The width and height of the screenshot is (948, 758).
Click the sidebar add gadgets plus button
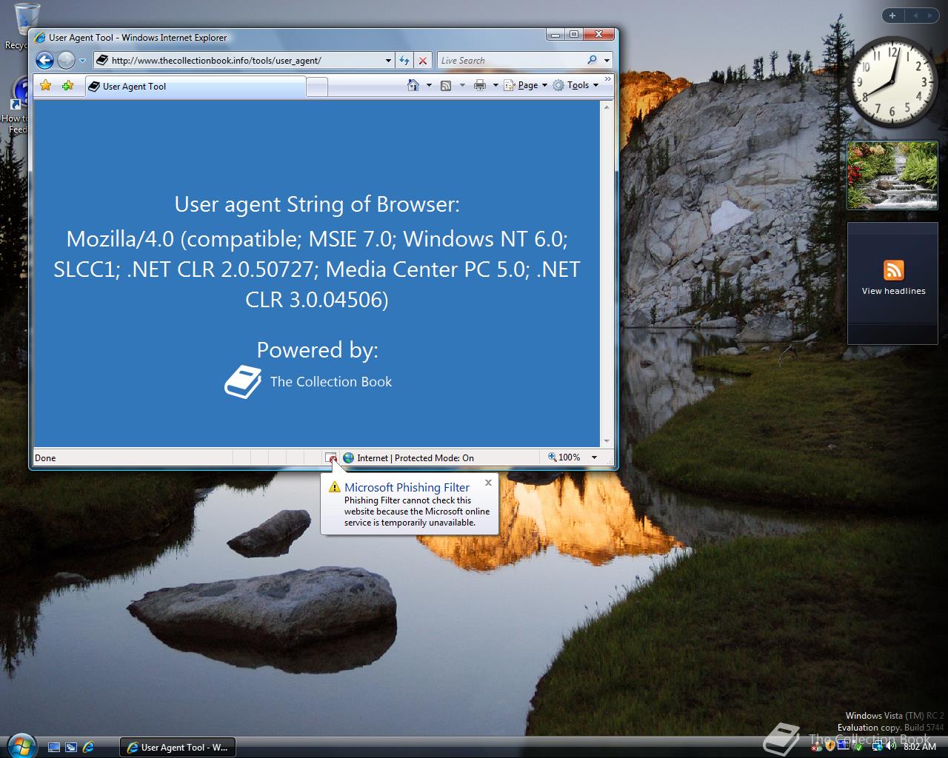(892, 15)
